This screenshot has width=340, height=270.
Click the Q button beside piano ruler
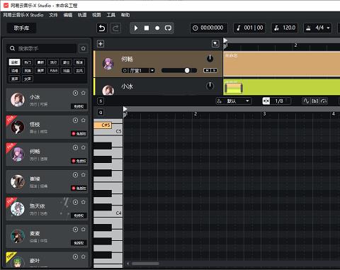coord(101,113)
